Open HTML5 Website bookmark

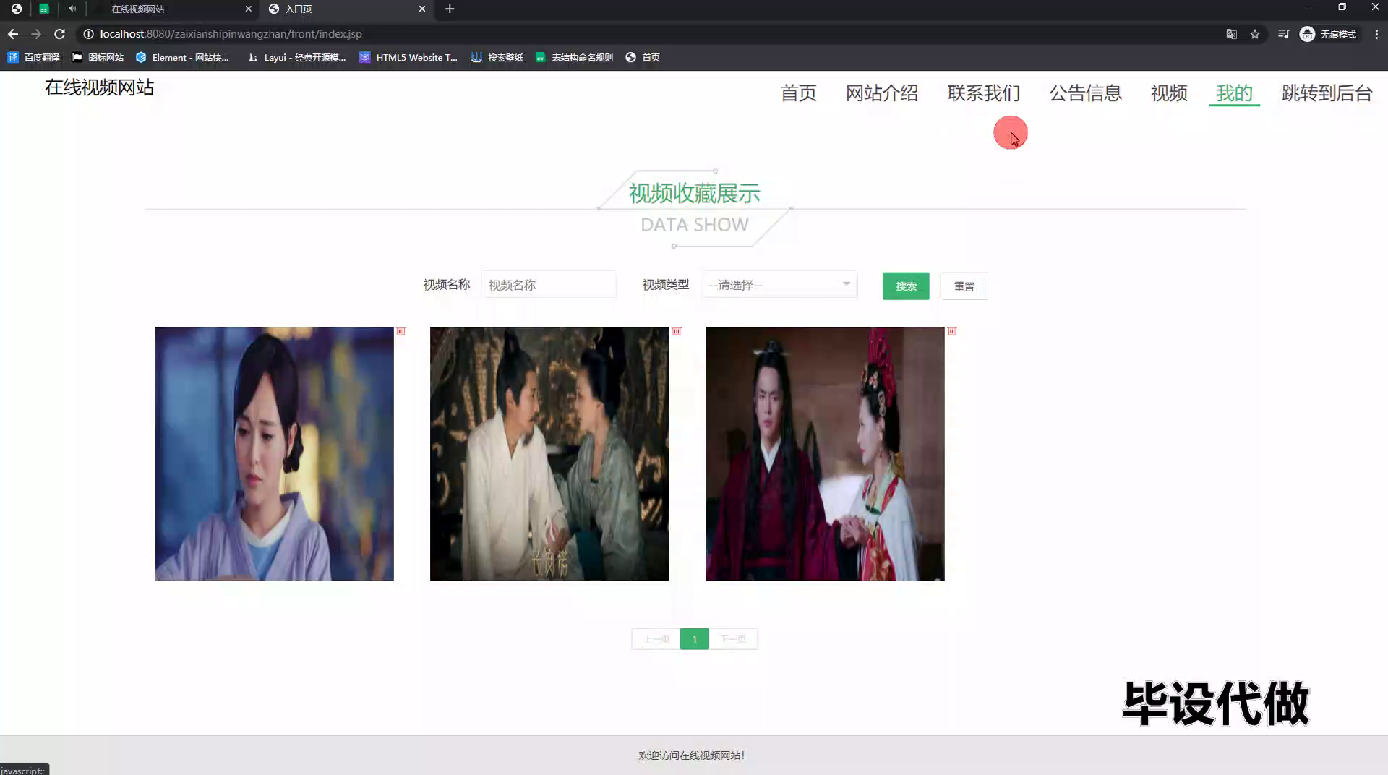[408, 58]
